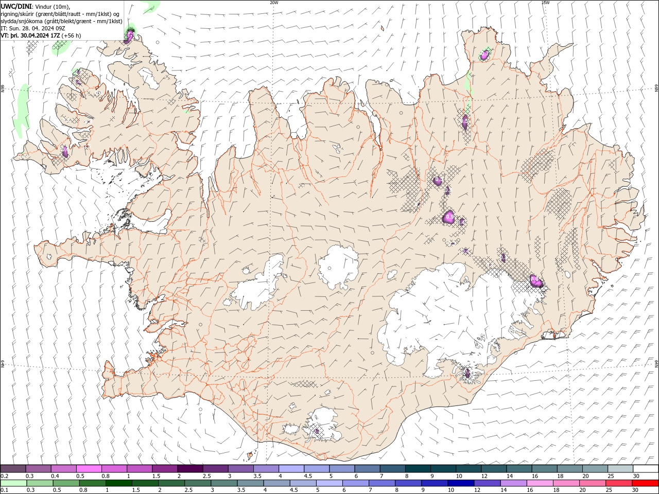Click the 15W longitude label
Viewport: 659px width, 494px height.
545,3
